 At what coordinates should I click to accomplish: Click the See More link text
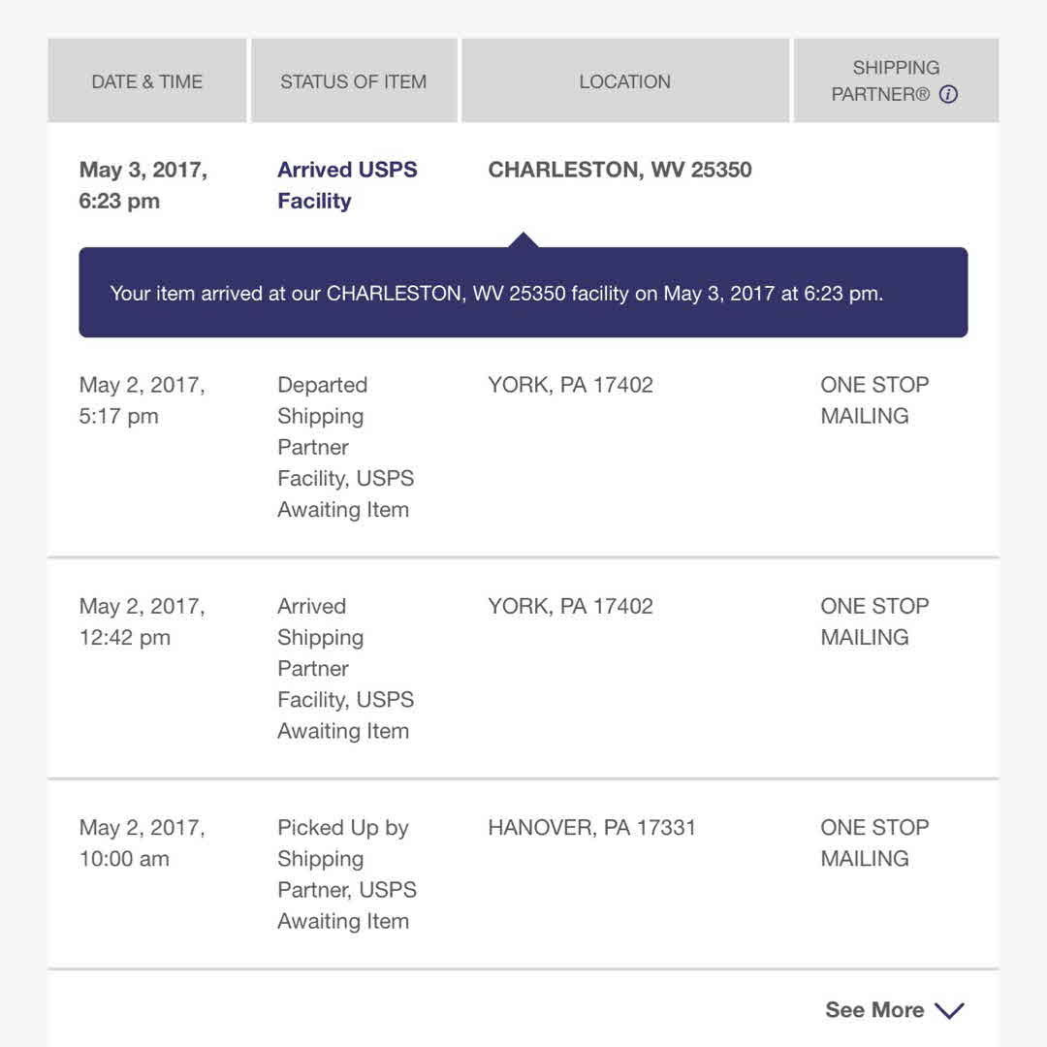[873, 1010]
